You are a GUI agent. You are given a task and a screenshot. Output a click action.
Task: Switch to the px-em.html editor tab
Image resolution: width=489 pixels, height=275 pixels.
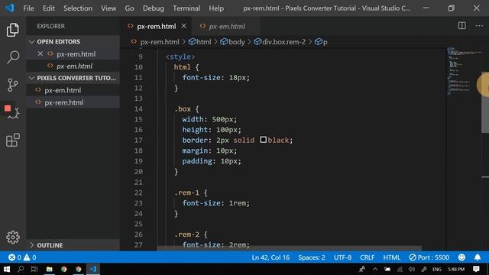pos(226,27)
